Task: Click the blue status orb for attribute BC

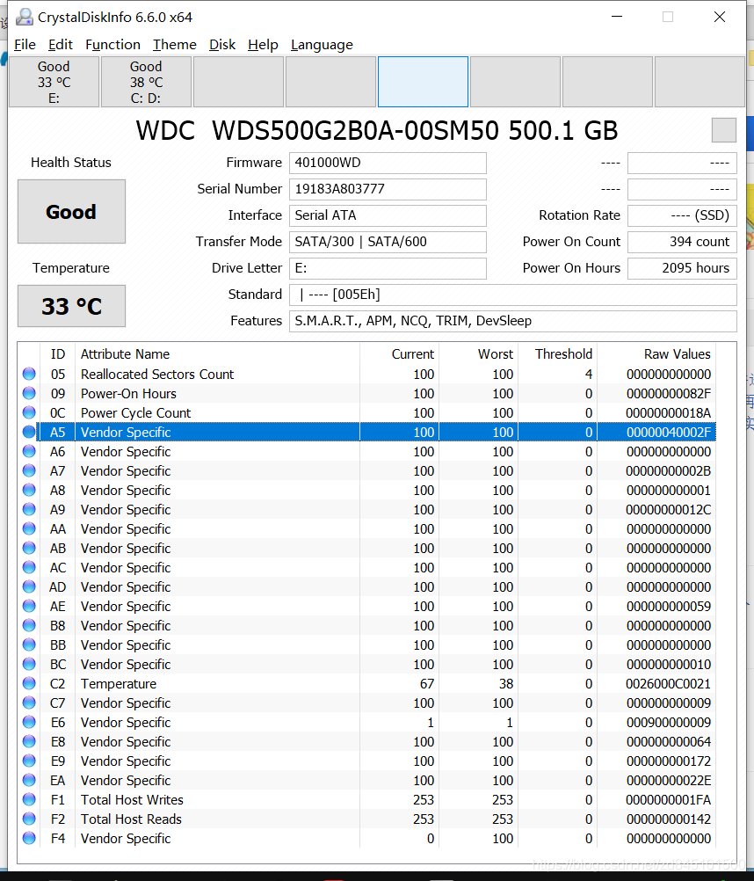Action: pos(29,664)
